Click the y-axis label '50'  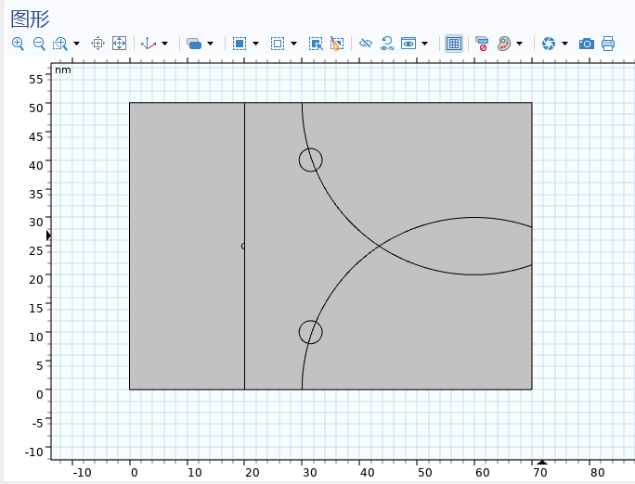coord(35,108)
